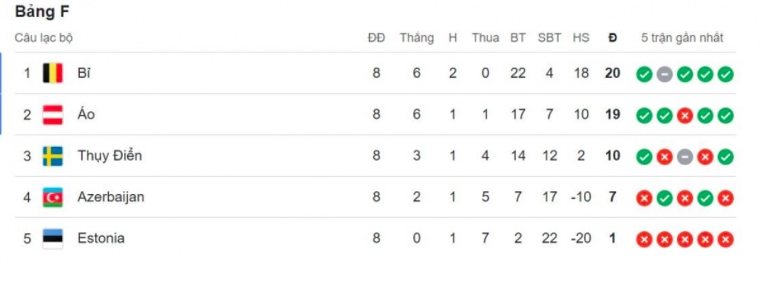Click the Azerbaijan flag icon

click(x=52, y=198)
